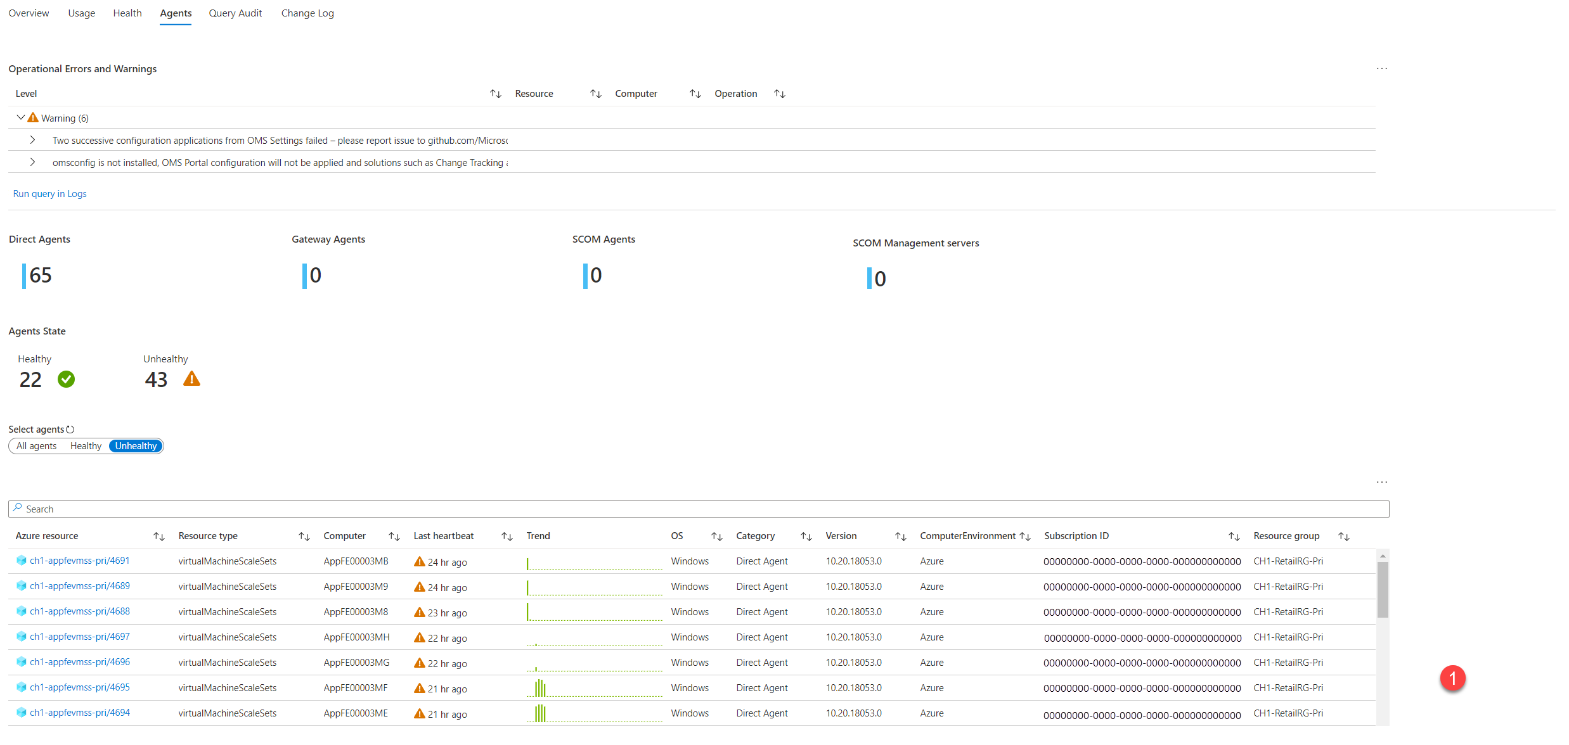Sort the table by Azure resource
Viewport: 1569px width, 745px height.
[x=158, y=537]
